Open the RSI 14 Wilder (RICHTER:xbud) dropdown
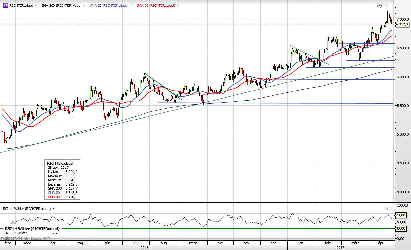The image size is (411, 250). tap(53, 208)
